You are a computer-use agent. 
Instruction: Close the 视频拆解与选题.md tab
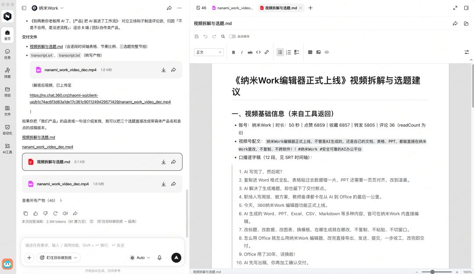coord(301,8)
